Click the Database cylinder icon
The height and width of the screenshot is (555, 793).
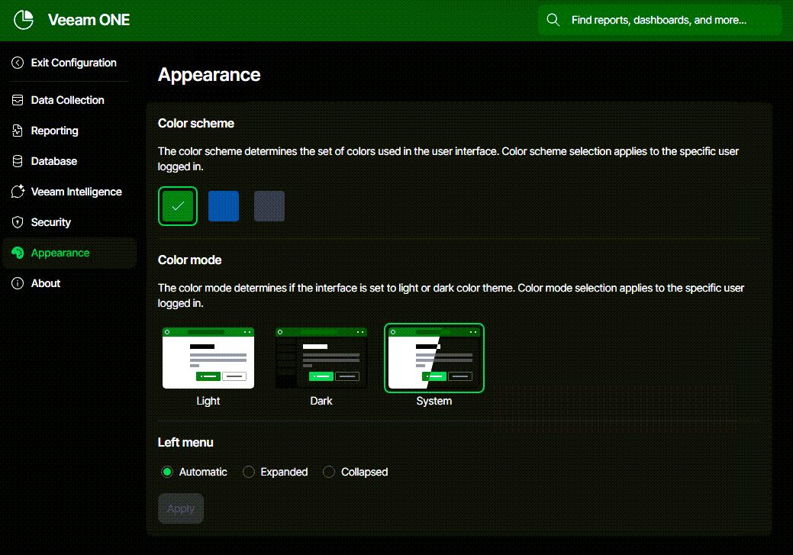click(x=18, y=161)
